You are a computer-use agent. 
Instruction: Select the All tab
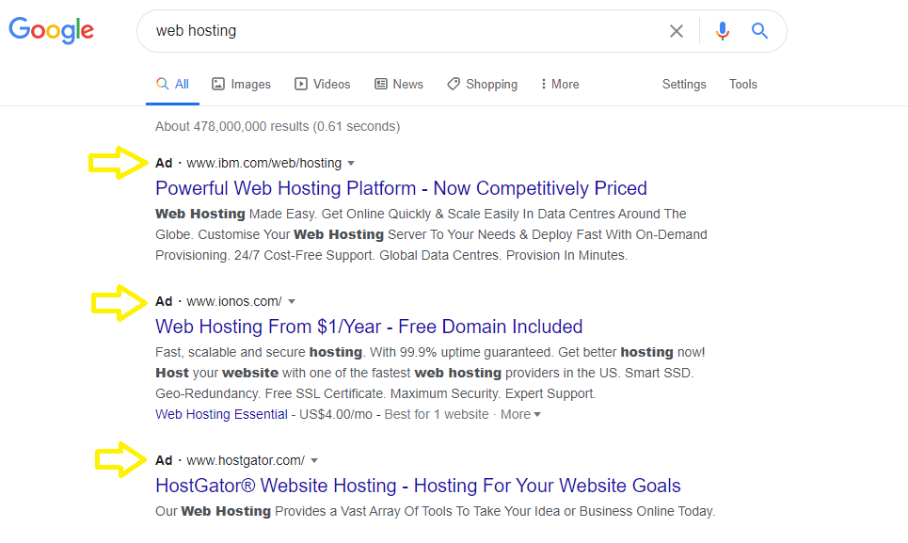[x=172, y=84]
